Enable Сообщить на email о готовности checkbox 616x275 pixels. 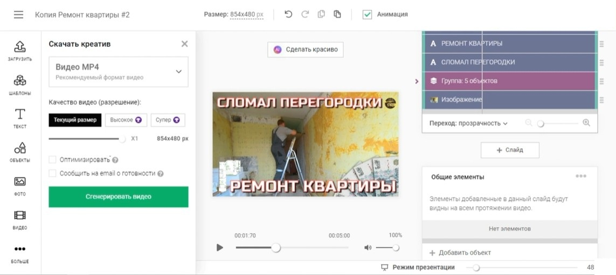pos(52,173)
